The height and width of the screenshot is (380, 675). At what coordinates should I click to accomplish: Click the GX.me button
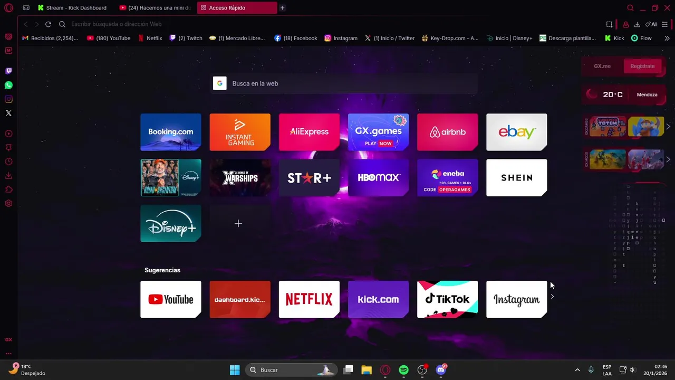point(602,66)
